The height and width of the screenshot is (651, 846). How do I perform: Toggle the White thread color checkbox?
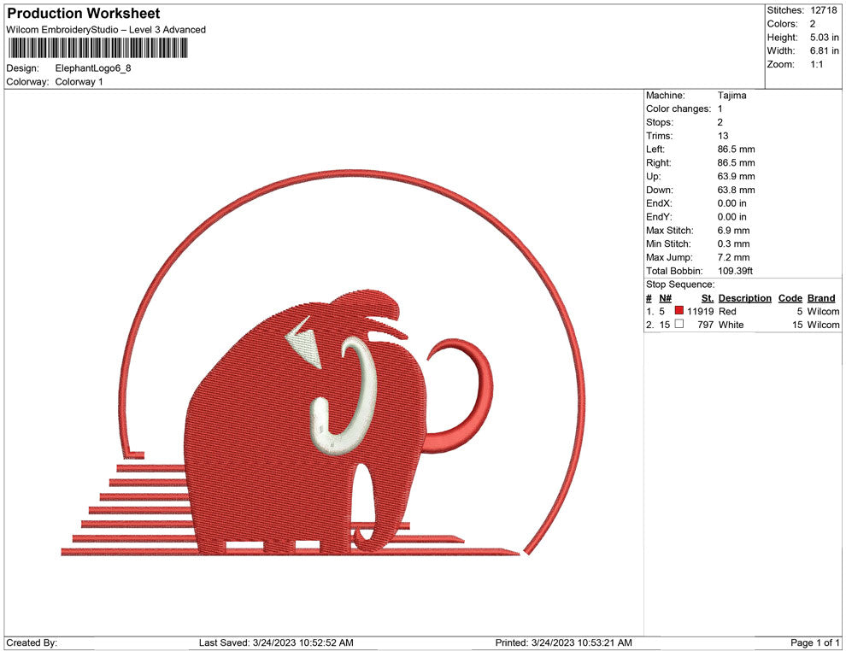pyautogui.click(x=678, y=325)
